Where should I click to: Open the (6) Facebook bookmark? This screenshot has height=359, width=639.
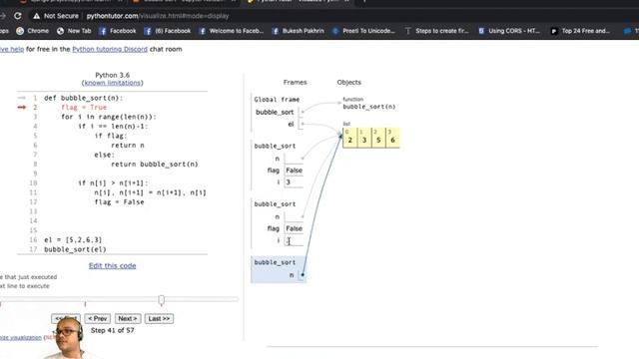click(168, 31)
